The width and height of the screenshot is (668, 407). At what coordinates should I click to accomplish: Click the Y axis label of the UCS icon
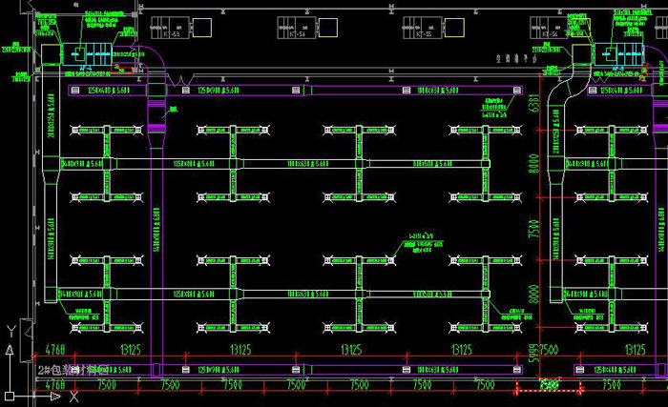coord(11,331)
